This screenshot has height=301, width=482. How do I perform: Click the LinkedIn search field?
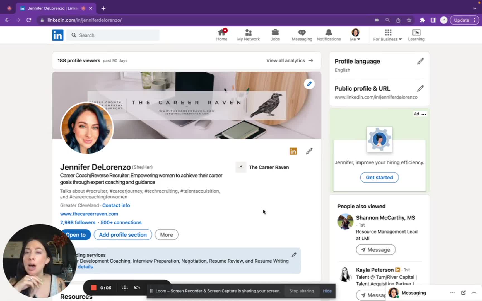(x=113, y=35)
